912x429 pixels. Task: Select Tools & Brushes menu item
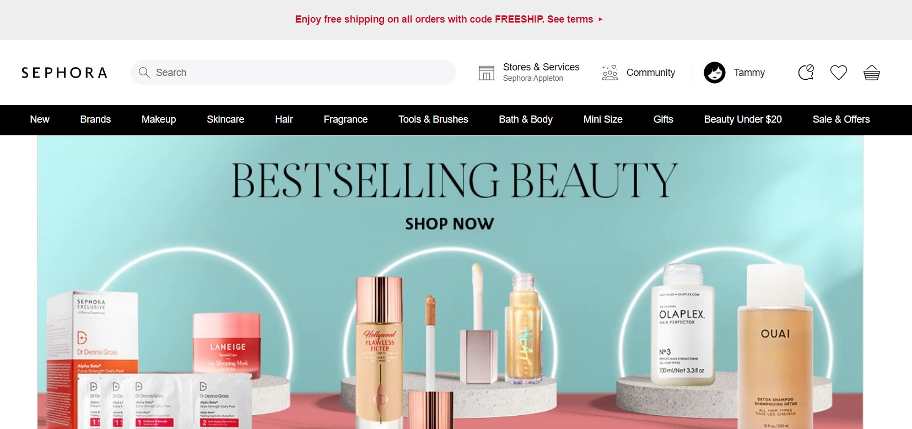[433, 119]
